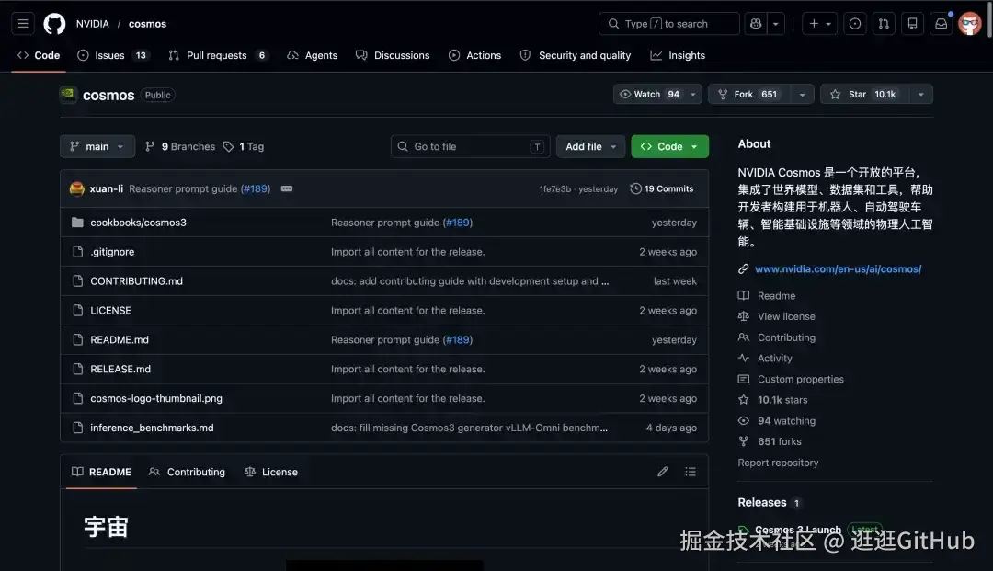Image resolution: width=993 pixels, height=571 pixels.
Task: Click the link icon beside the NVIDIA URL
Action: click(744, 269)
